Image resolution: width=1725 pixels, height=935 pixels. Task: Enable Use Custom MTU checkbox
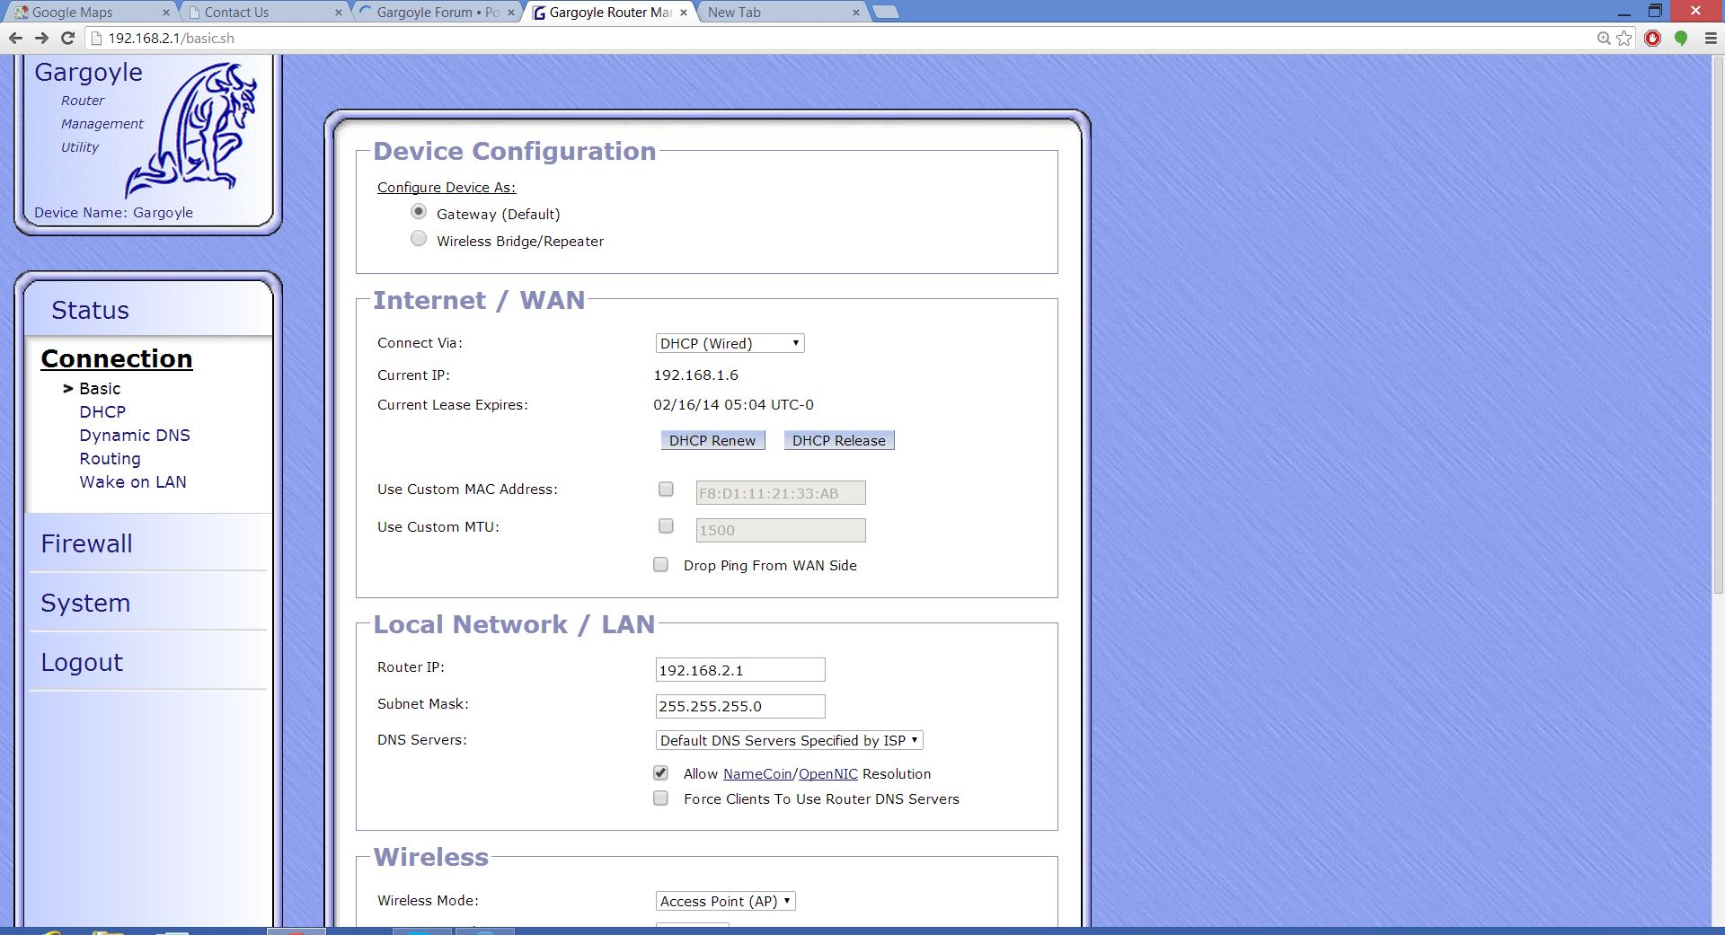666,525
